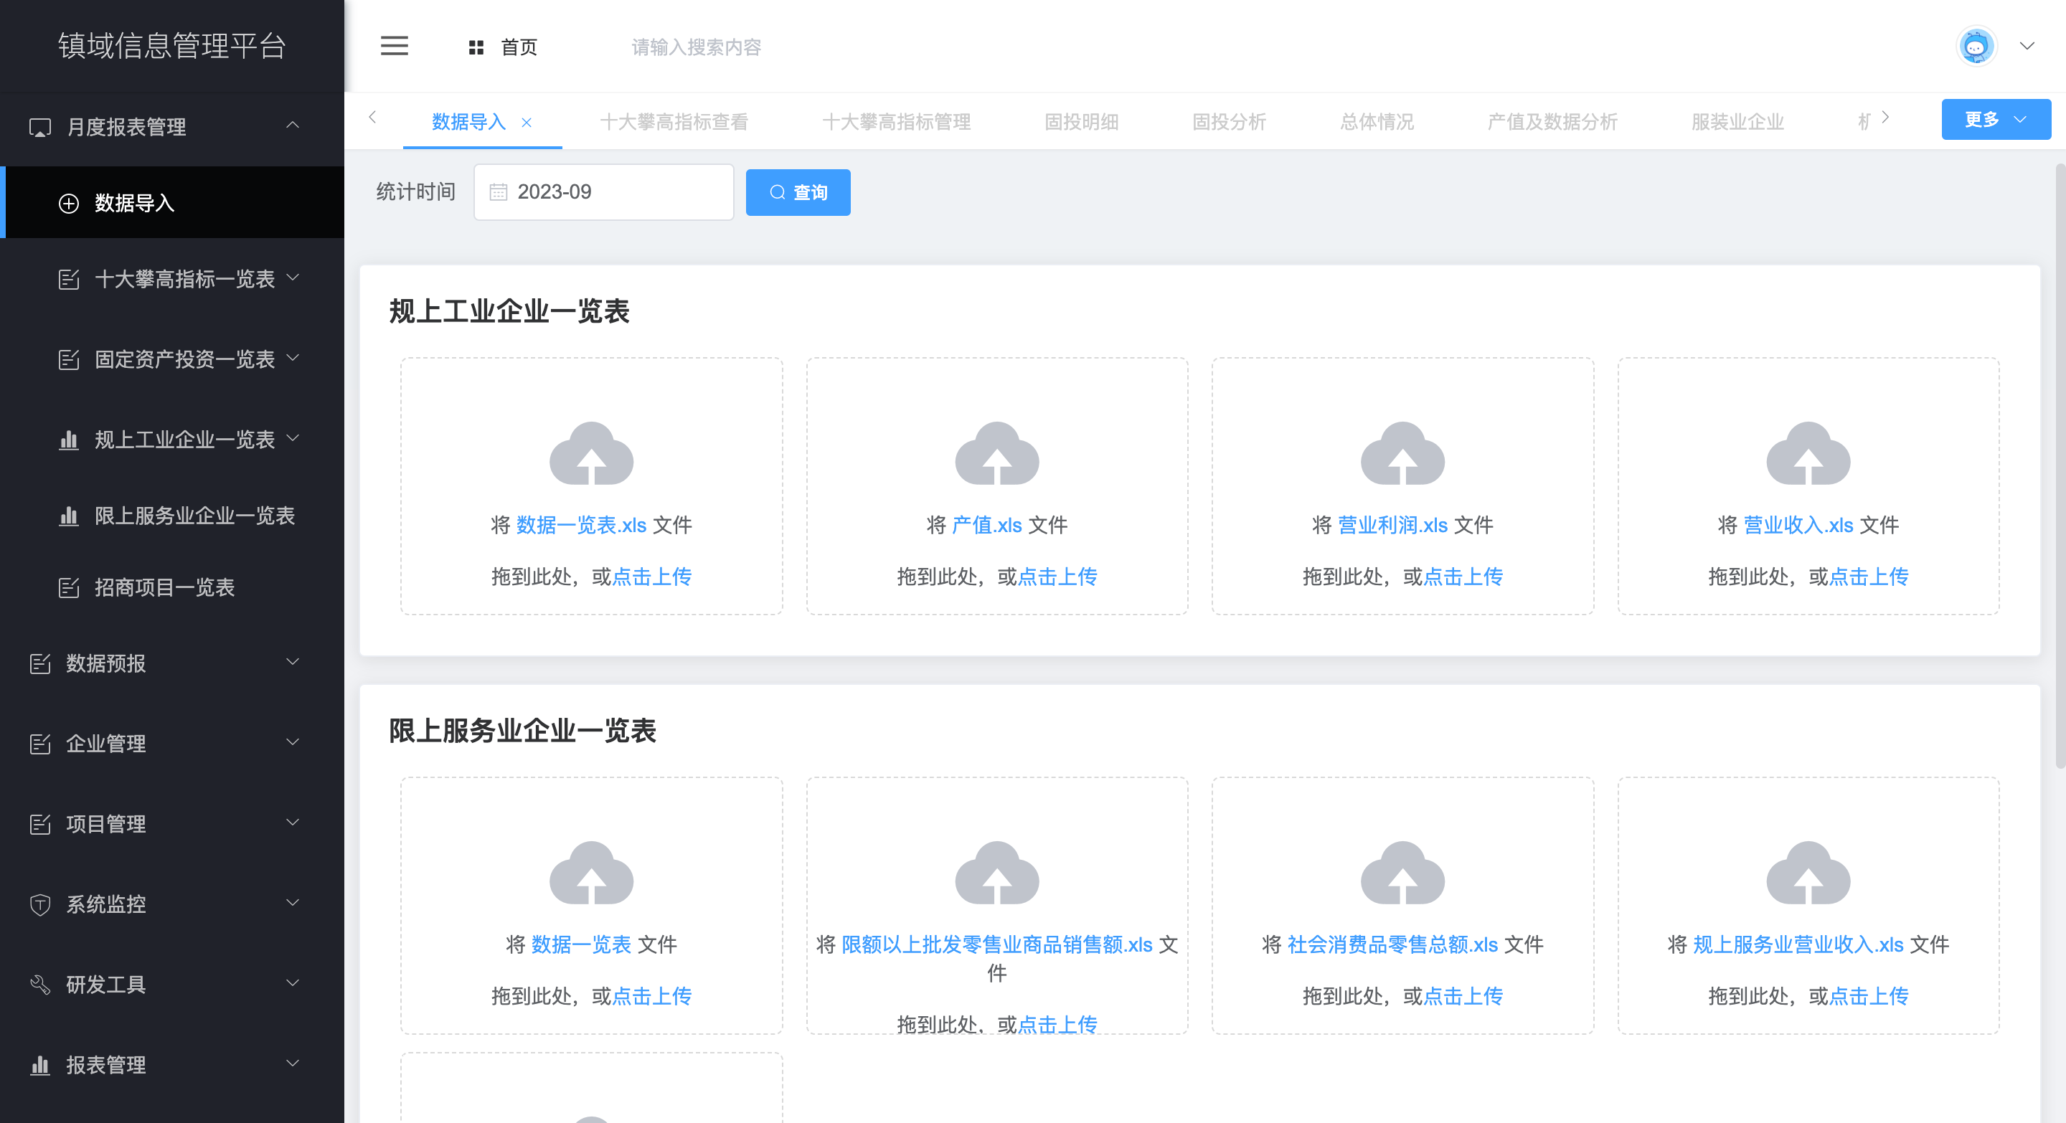Screen dimensions: 2066x1123
Task: Click cloud icon above 规上服务业营业收入.xls
Action: click(x=1808, y=872)
